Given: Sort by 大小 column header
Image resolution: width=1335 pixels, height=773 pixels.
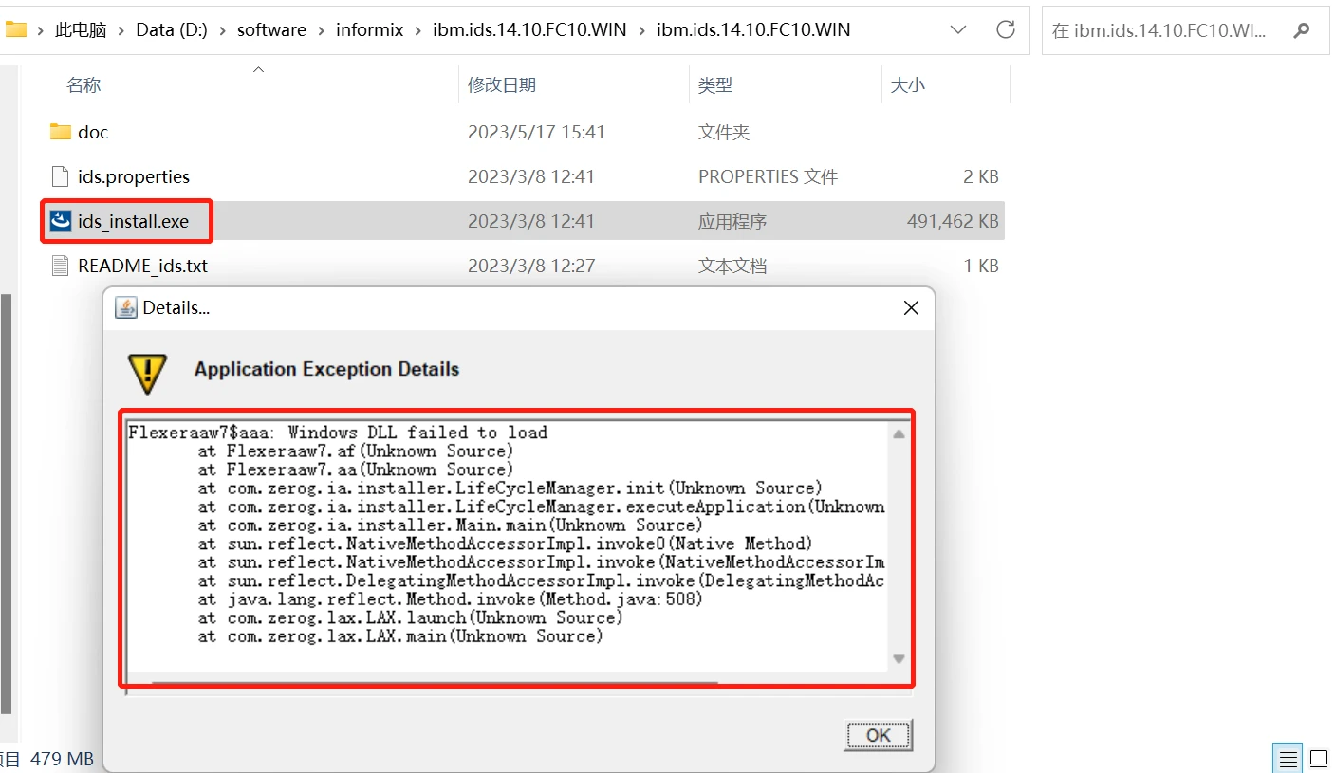Looking at the screenshot, I should [907, 85].
